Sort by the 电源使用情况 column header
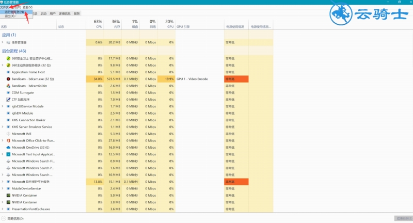The height and width of the screenshot is (223, 413). click(236, 24)
